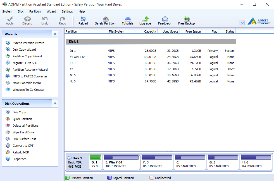Click D: 1 block in disk map
274x181 pixels.
click(x=96, y=162)
